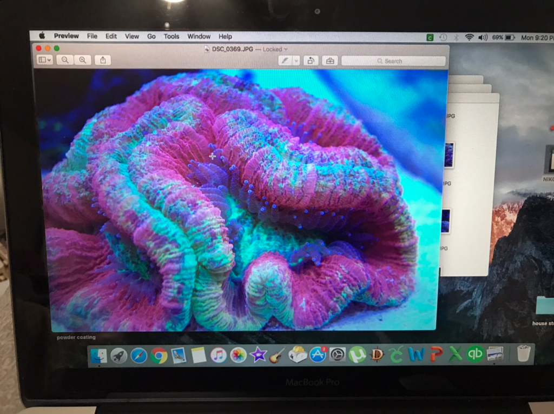The height and width of the screenshot is (414, 554).
Task: Open the sidebar view options menu
Action: tap(45, 59)
